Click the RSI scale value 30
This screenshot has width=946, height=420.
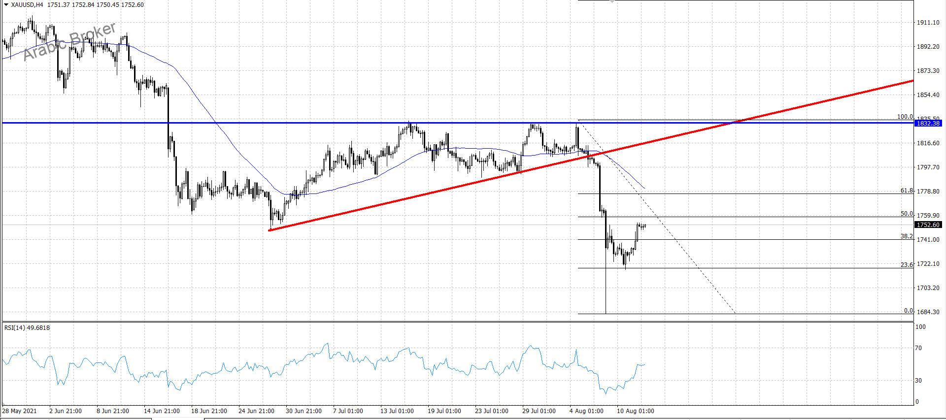click(x=918, y=381)
